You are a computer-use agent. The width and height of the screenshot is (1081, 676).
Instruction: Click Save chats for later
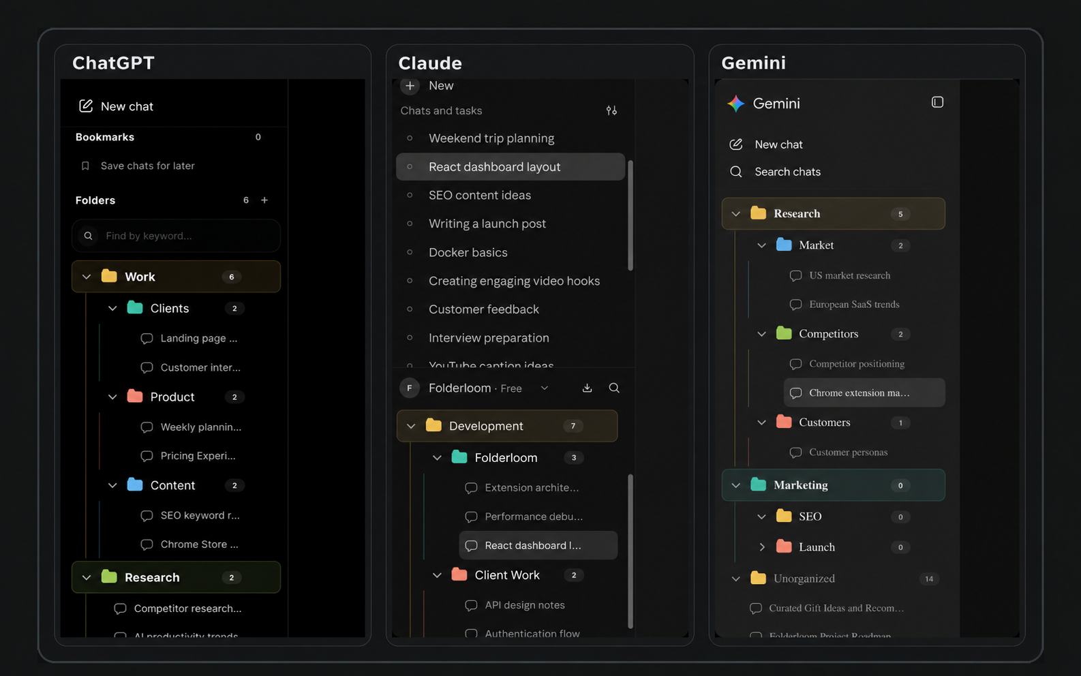(147, 166)
